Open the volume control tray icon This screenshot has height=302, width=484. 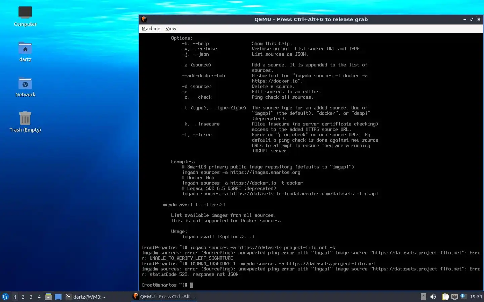pos(433,297)
